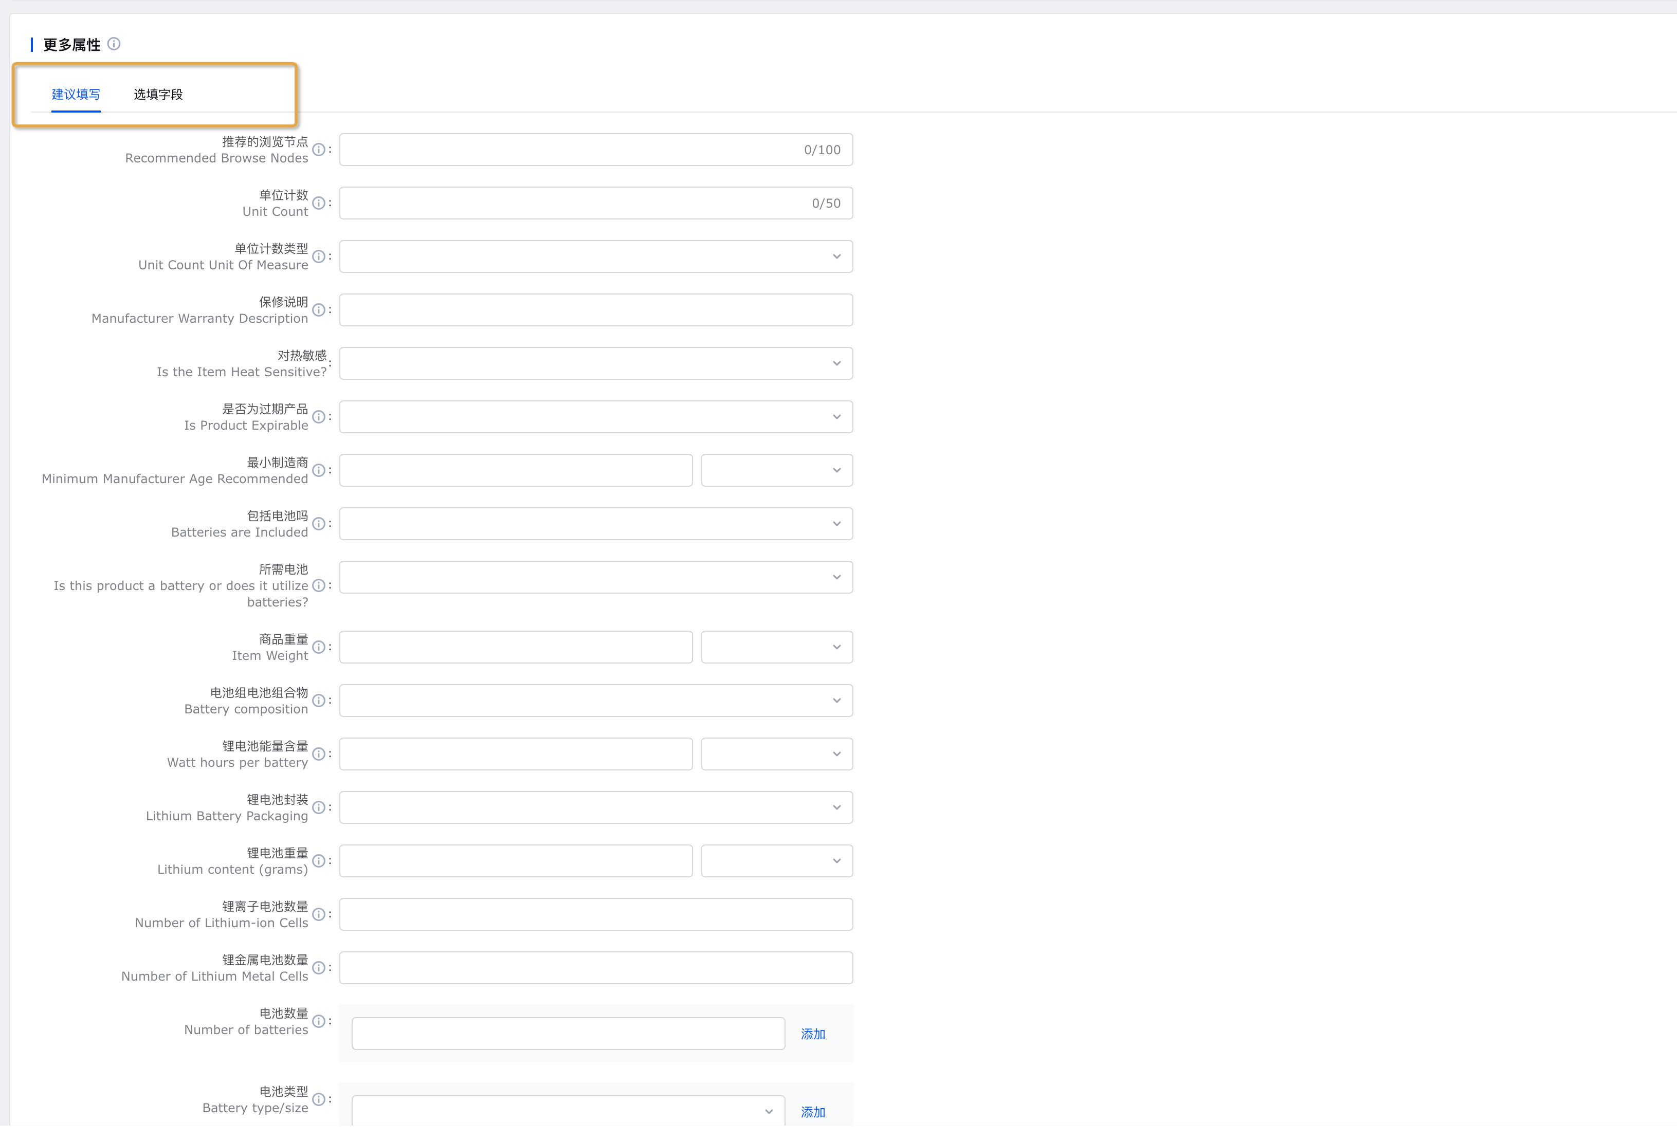Expand the Watt hours per battery unit dropdown
The width and height of the screenshot is (1677, 1141).
tap(776, 753)
